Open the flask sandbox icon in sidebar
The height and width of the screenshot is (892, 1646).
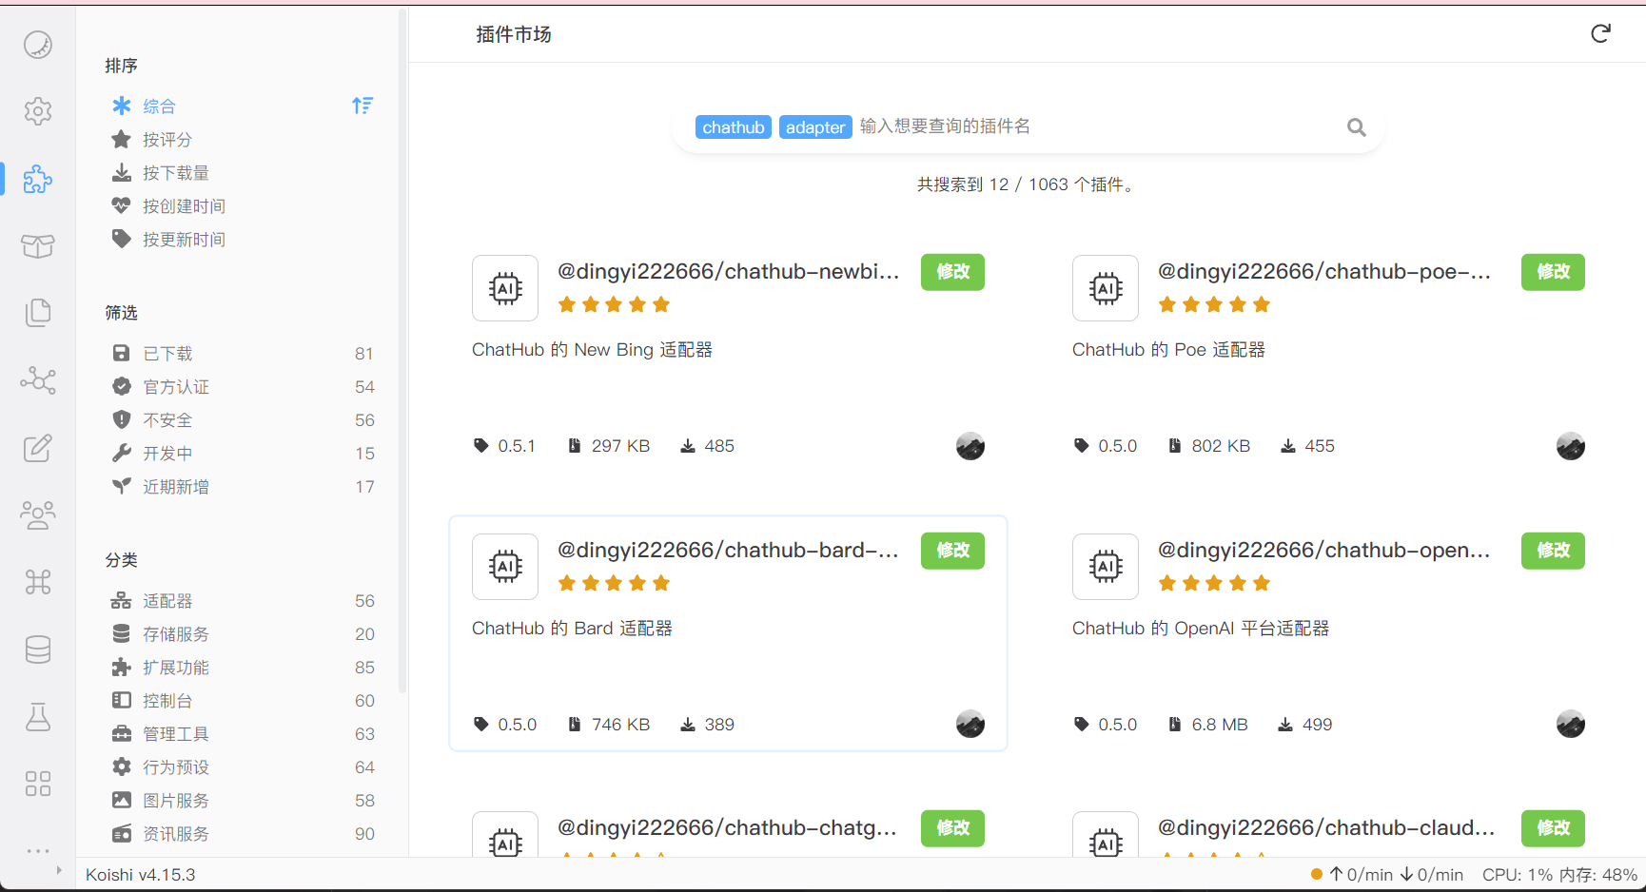point(37,716)
